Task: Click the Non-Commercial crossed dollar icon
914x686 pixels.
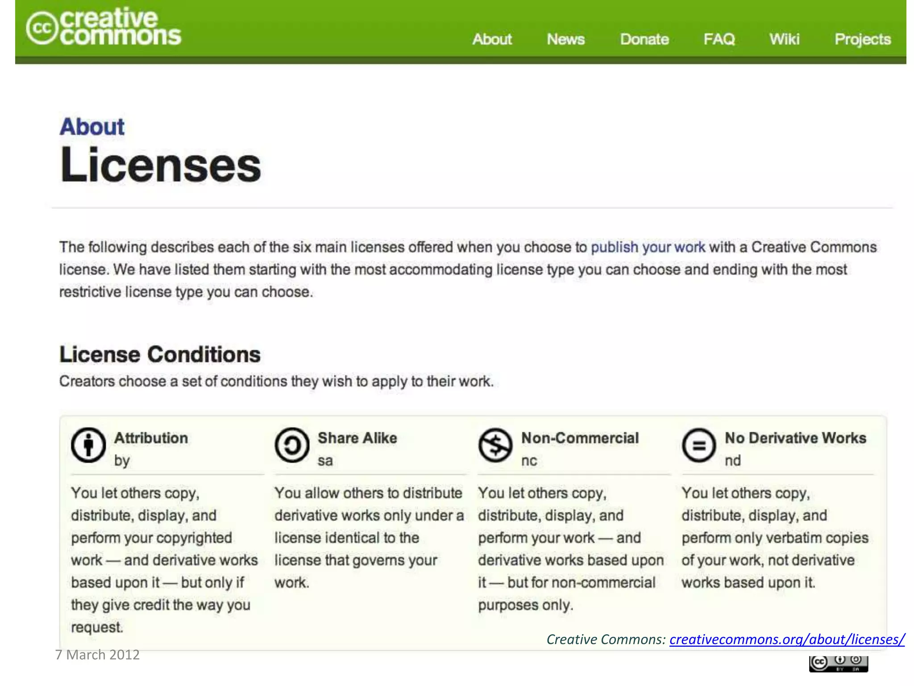Action: pos(495,445)
